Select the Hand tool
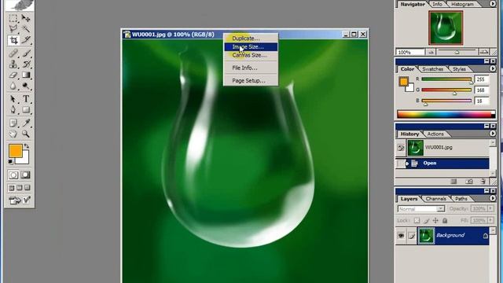The width and height of the screenshot is (503, 283). pyautogui.click(x=13, y=134)
